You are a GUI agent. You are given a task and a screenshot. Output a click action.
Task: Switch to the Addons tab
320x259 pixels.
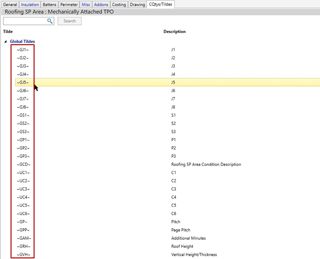tap(101, 4)
